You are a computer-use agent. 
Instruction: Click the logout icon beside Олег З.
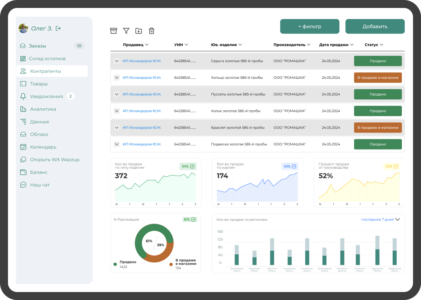click(58, 28)
